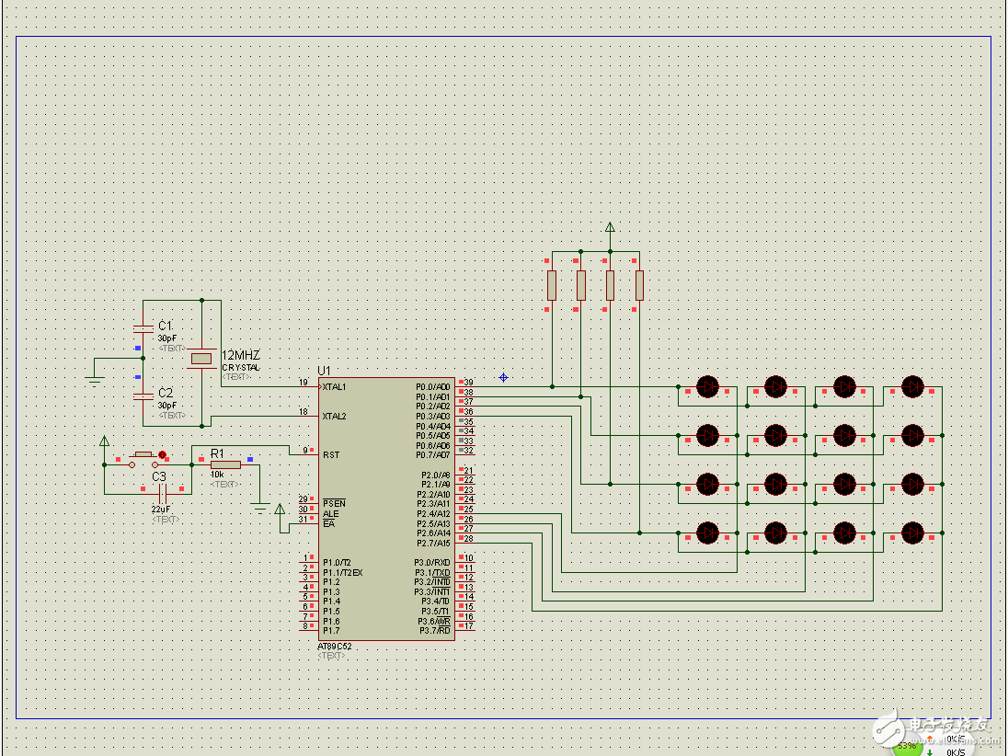Click the P2.4/A12 pin label
Viewport: 1008px width, 756px height.
(x=433, y=513)
